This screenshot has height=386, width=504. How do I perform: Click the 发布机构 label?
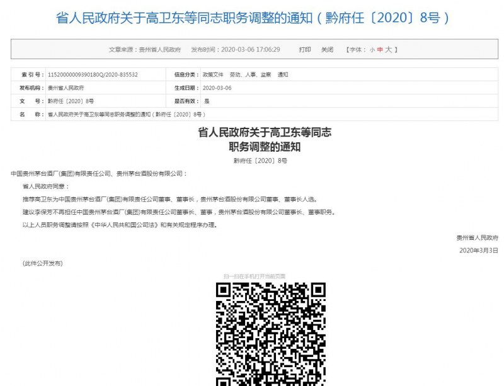tap(31, 88)
